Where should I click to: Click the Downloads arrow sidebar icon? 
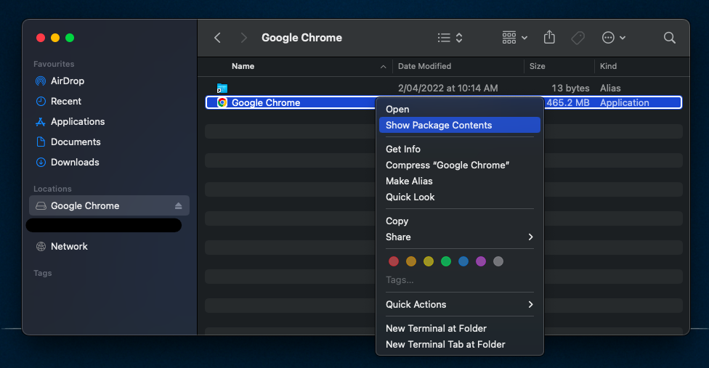point(41,162)
